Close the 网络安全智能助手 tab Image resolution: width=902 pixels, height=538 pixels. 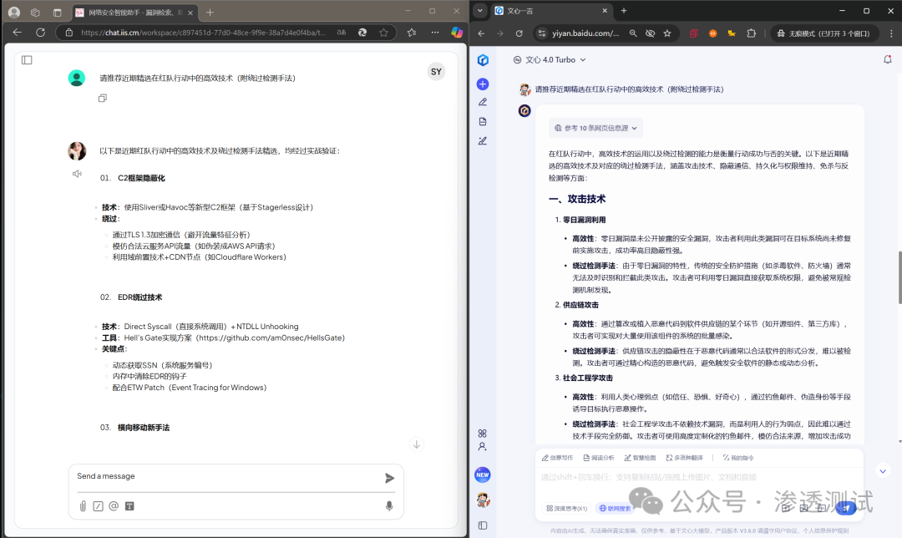pyautogui.click(x=190, y=13)
